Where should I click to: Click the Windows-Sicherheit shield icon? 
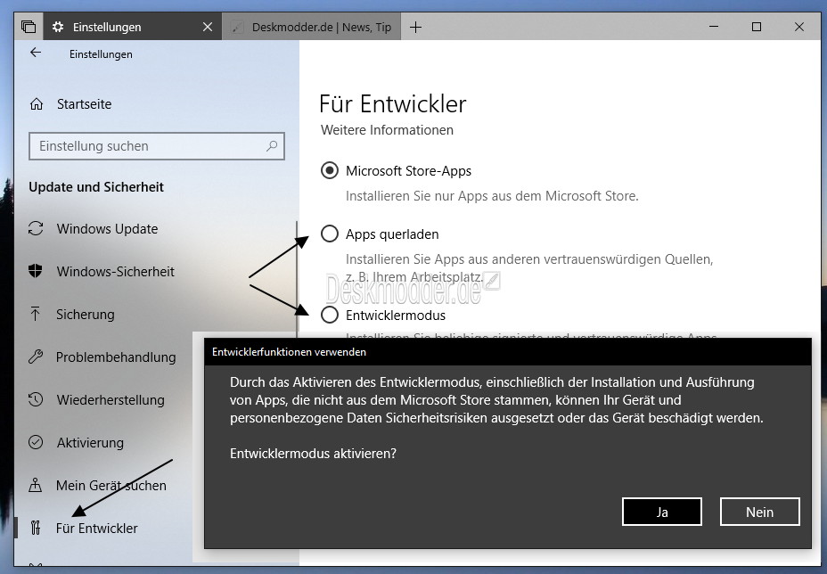pyautogui.click(x=36, y=271)
